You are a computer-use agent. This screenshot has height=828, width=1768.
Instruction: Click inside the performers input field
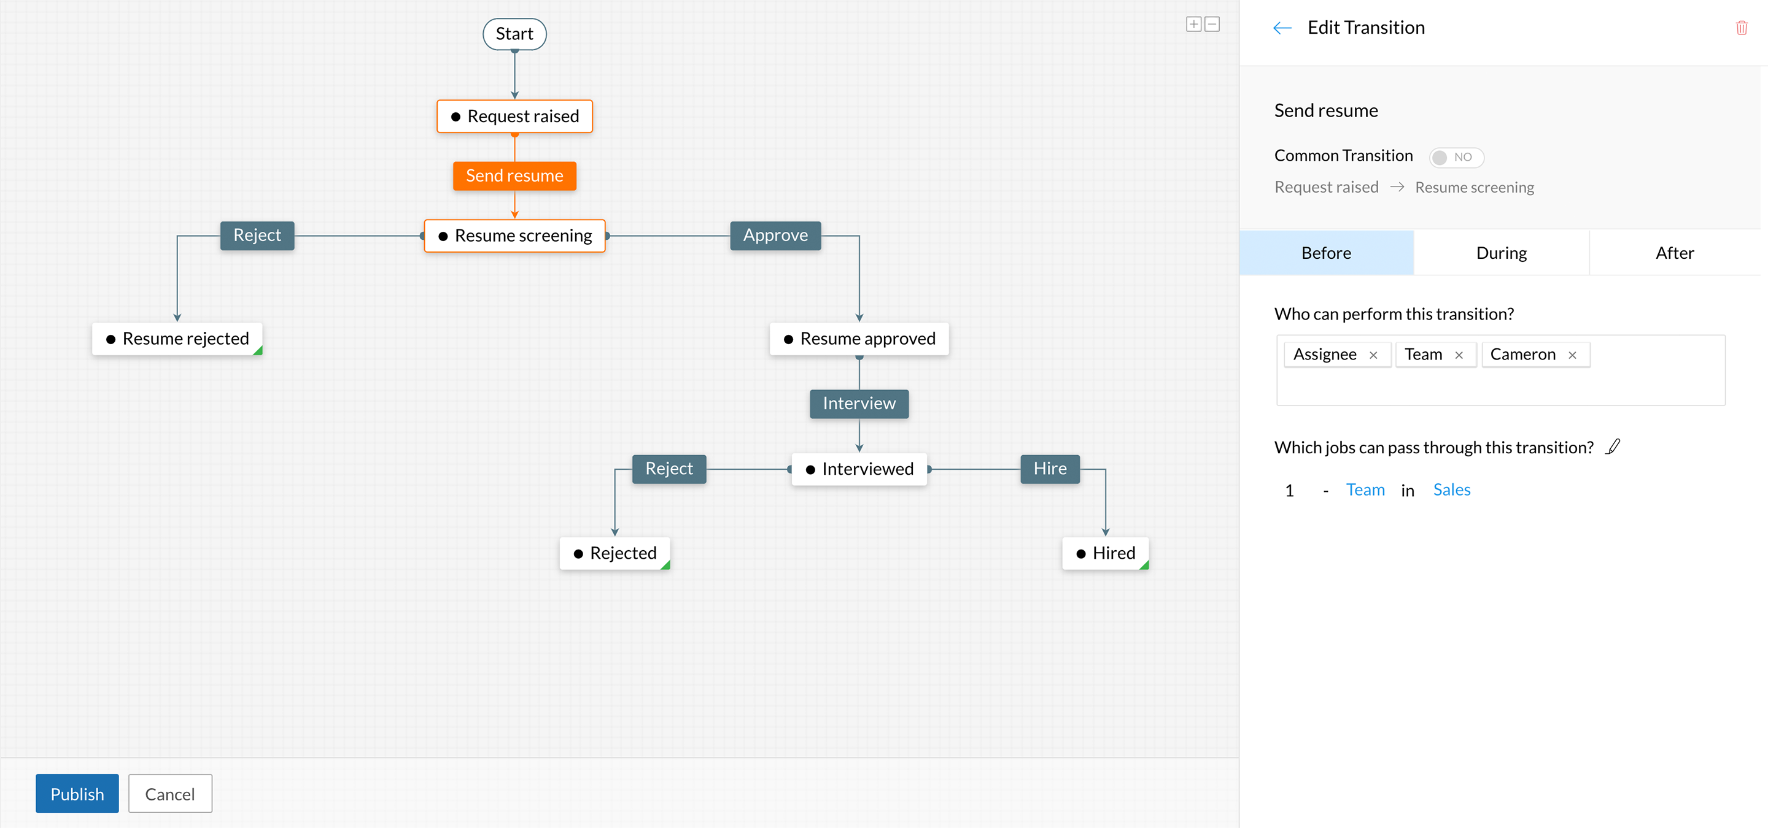pyautogui.click(x=1500, y=387)
